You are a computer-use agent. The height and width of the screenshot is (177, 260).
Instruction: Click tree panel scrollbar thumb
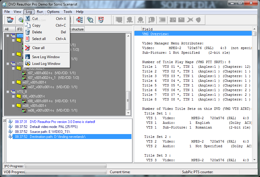[x=128, y=100]
